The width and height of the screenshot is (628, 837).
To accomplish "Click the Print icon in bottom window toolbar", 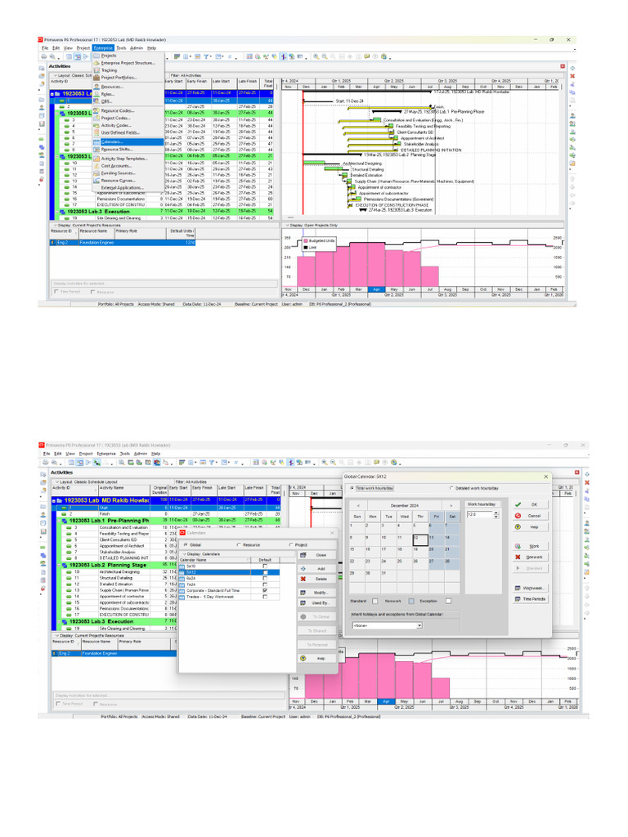I will [x=47, y=463].
